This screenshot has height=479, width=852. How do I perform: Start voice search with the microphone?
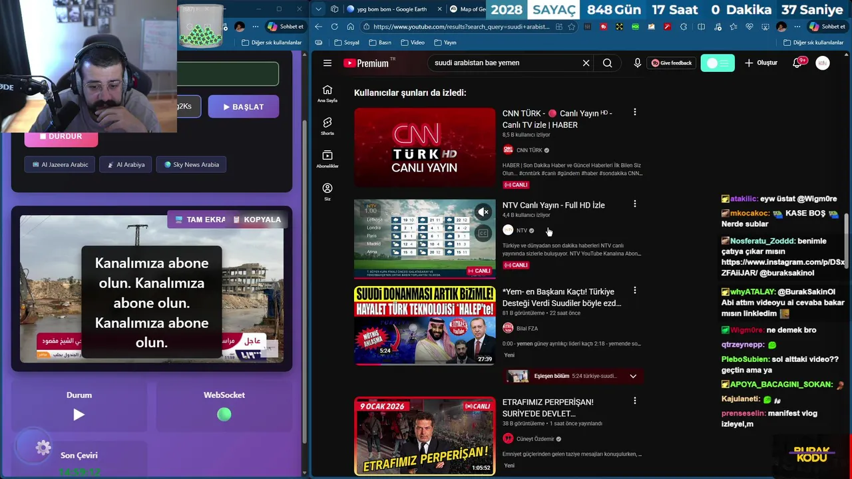(x=637, y=63)
